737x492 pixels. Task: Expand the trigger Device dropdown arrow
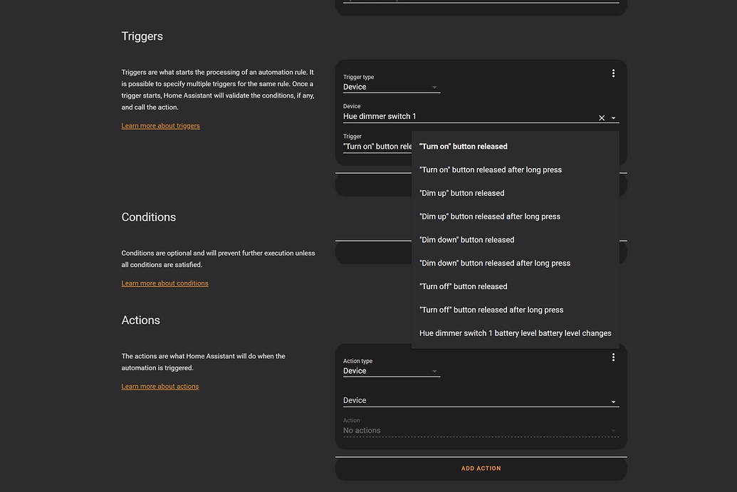point(614,118)
